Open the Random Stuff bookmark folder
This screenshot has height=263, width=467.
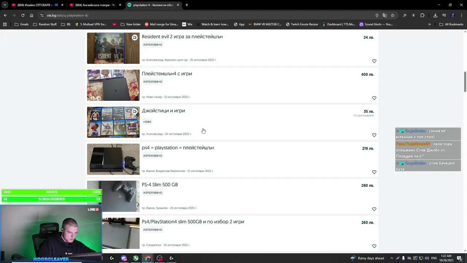[x=45, y=24]
